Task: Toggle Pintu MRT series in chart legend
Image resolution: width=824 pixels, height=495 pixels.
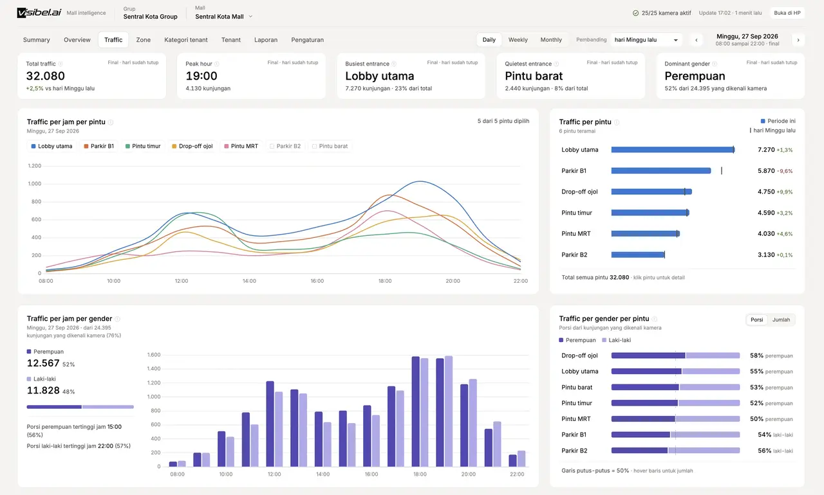Action: click(x=241, y=146)
